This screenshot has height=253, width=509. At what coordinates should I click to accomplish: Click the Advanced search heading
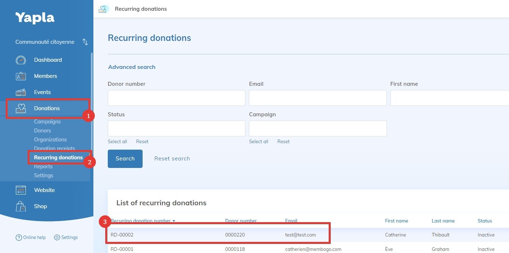(132, 67)
